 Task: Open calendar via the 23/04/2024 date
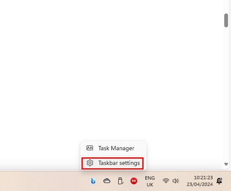[200, 184]
